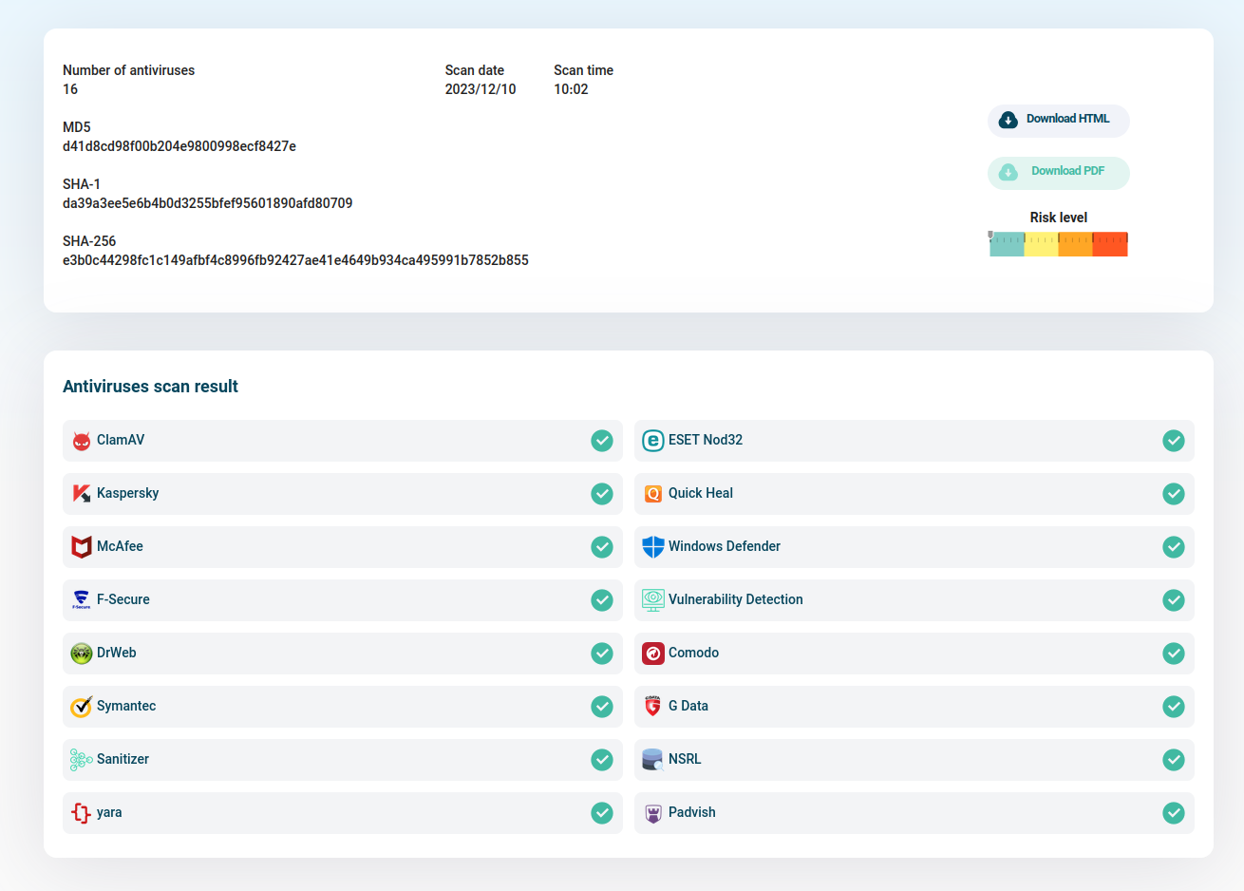Click the Download HTML button
Screen dimensions: 1244x891
1058,121
